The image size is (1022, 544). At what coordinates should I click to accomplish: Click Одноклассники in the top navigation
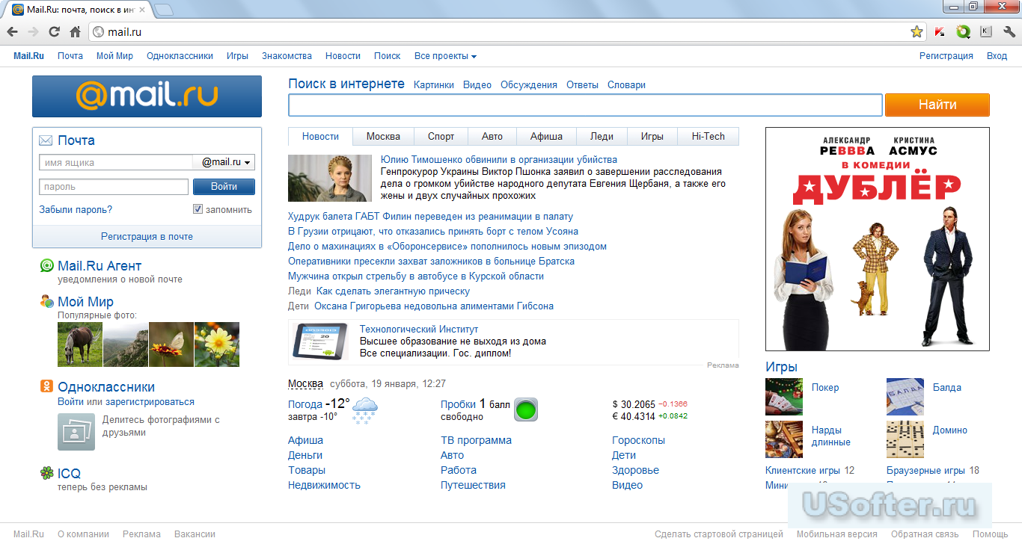tap(180, 56)
